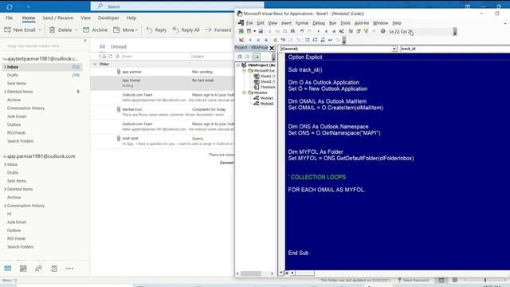Toggle breakpoint hand icon in debug toolbar

(x=275, y=40)
